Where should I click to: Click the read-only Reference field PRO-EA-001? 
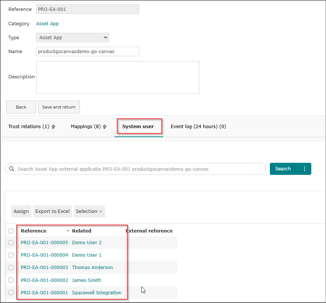(x=87, y=9)
